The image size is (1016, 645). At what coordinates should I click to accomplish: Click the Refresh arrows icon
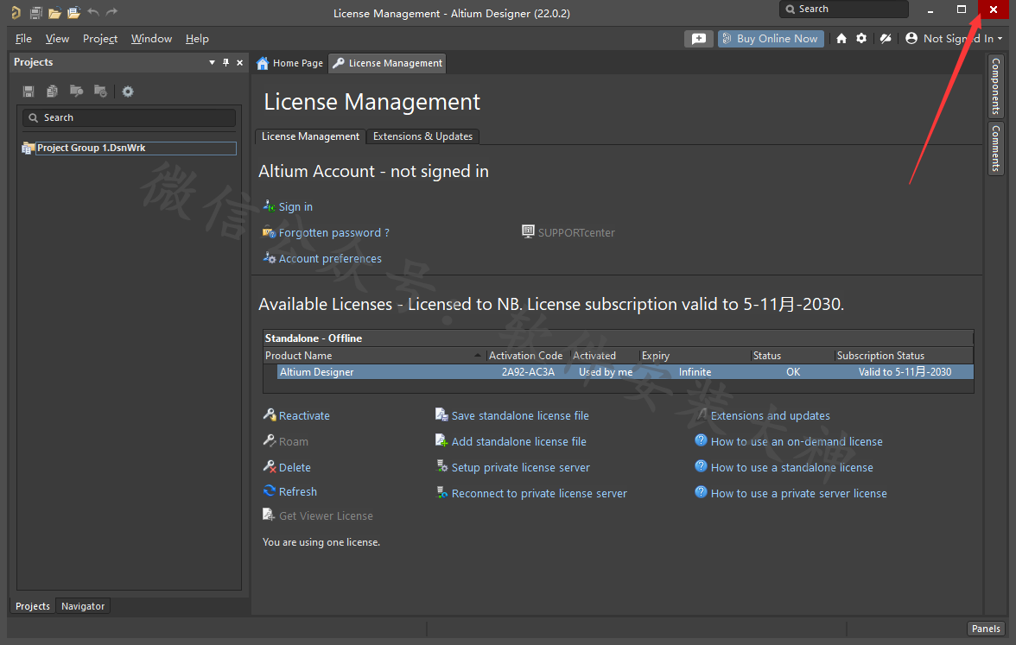tap(270, 490)
